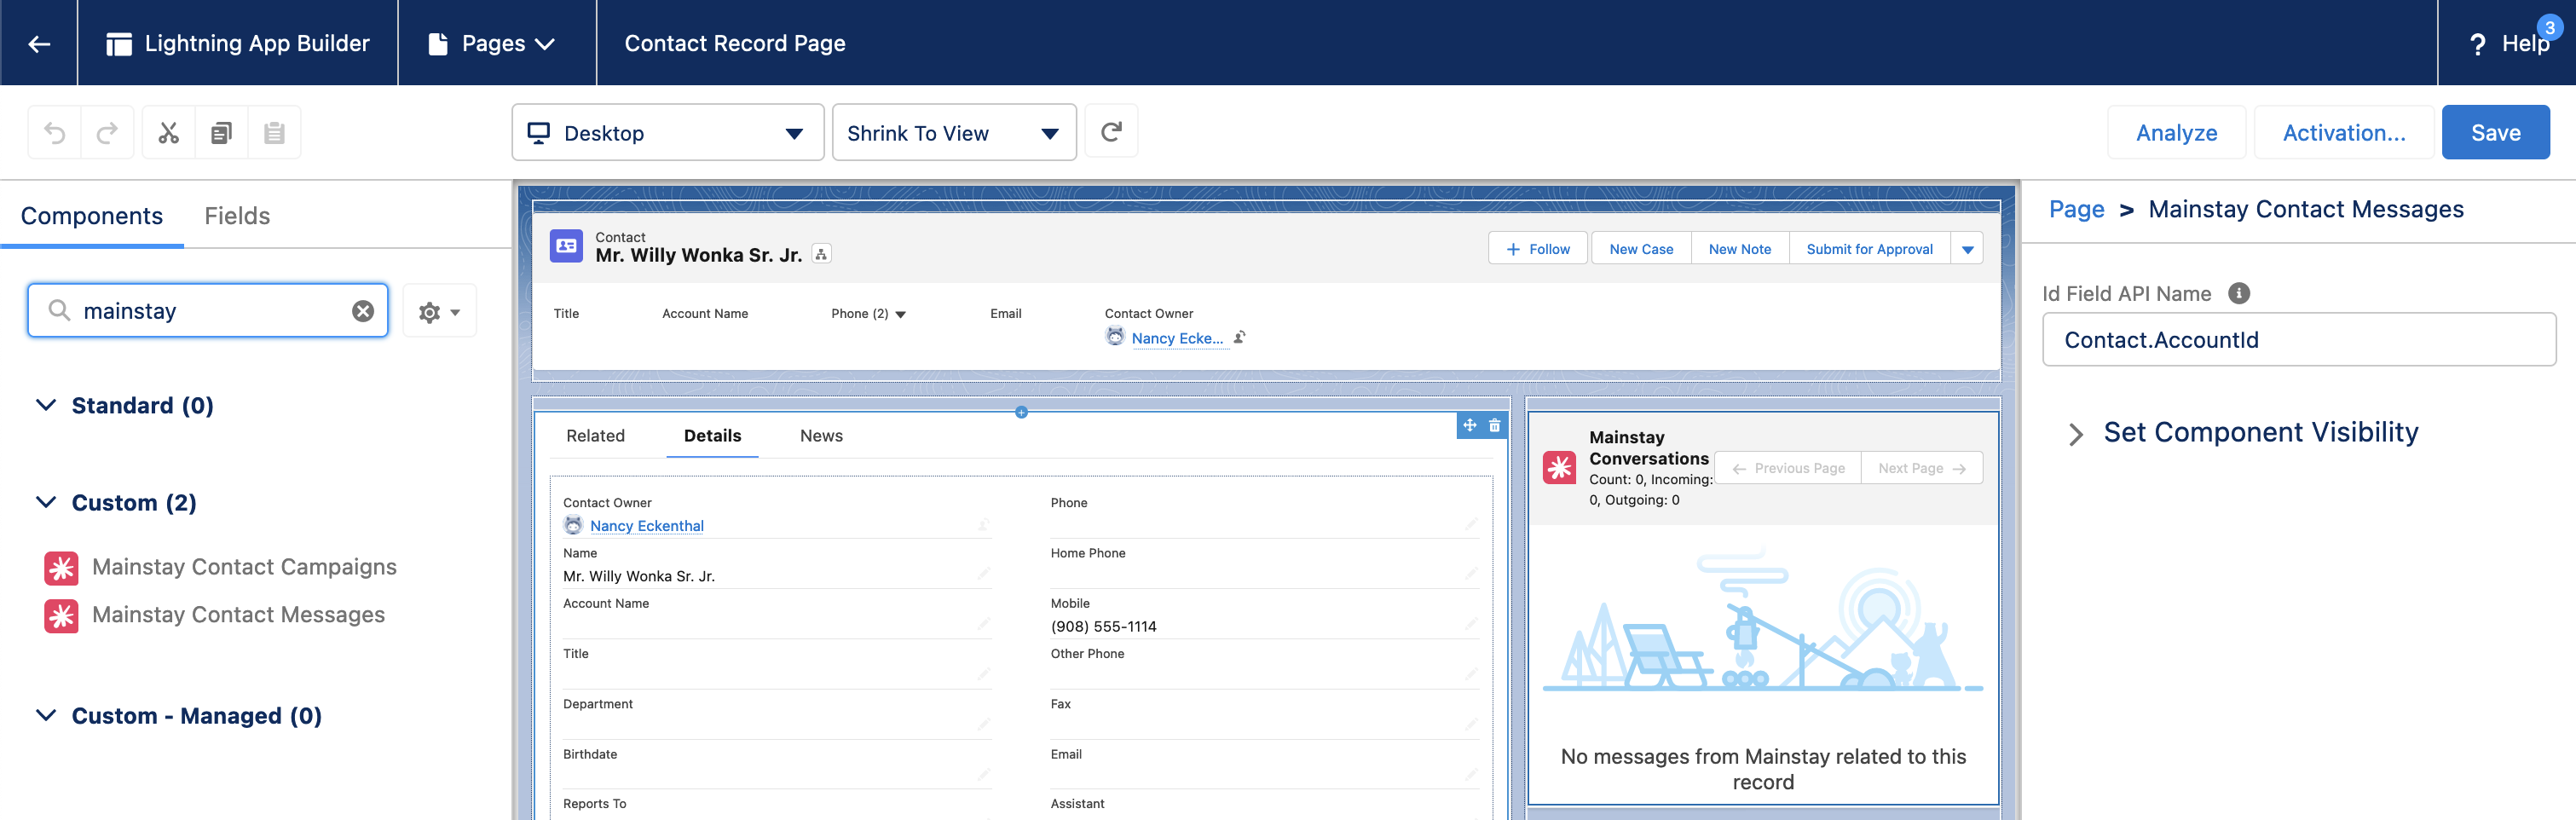Click the Analyze button
The width and height of the screenshot is (2576, 820).
tap(2176, 132)
